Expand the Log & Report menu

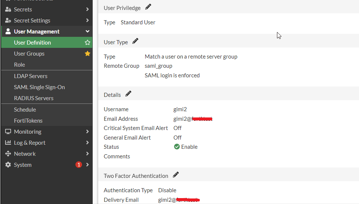88,143
